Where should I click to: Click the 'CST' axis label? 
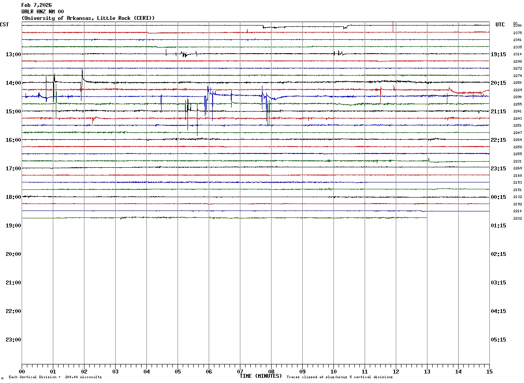point(4,25)
